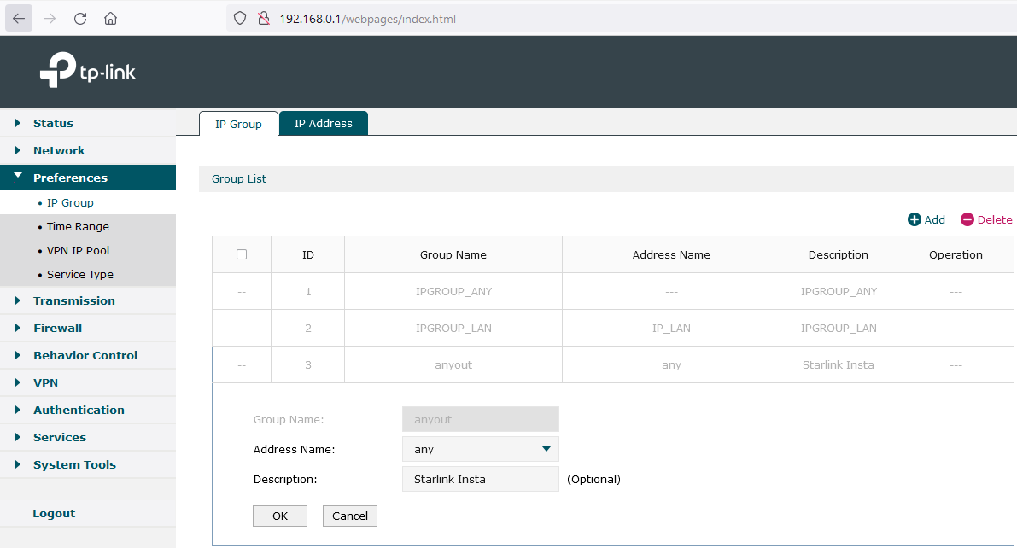Click the insecure connection padlock icon
The width and height of the screenshot is (1017, 548).
263,19
